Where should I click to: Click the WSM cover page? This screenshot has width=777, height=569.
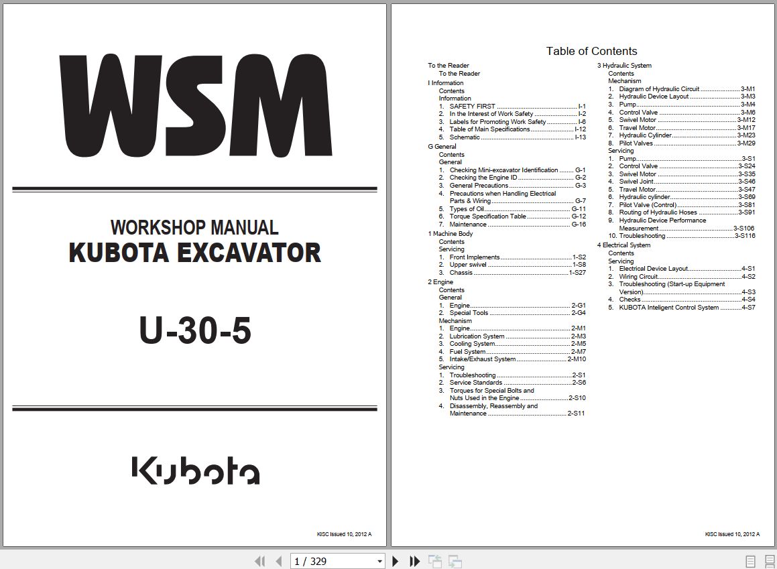194,268
